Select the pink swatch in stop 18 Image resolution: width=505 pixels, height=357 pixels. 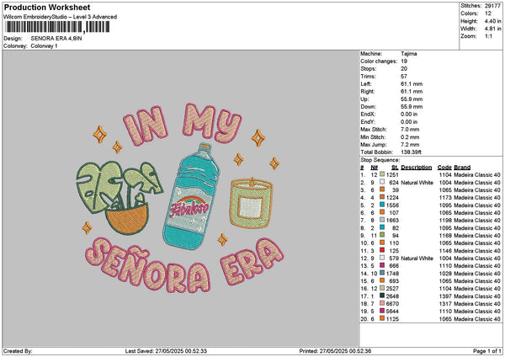tap(382, 303)
